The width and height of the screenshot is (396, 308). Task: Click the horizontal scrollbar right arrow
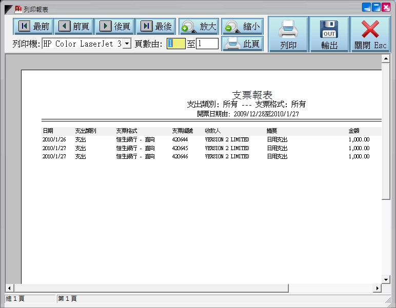click(x=378, y=288)
